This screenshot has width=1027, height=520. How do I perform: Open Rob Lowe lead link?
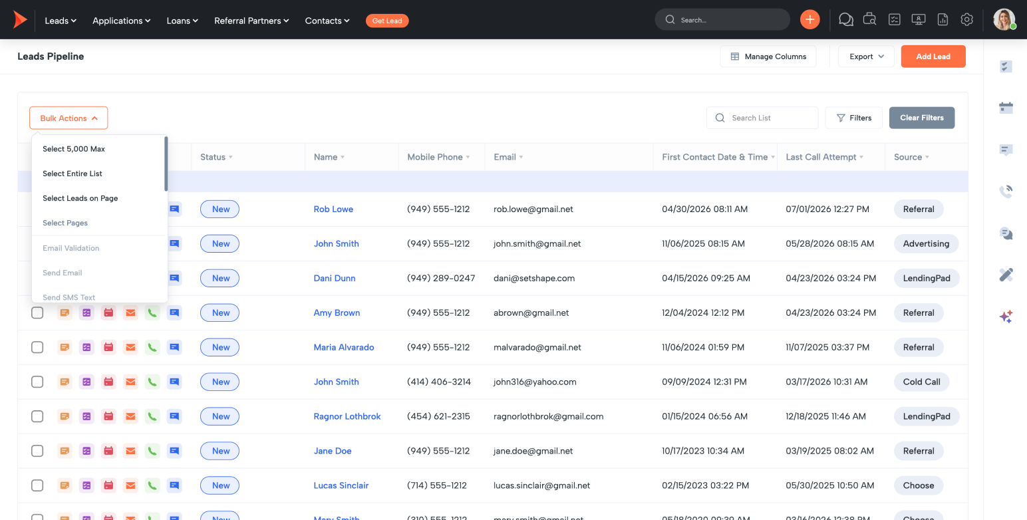[x=333, y=209]
